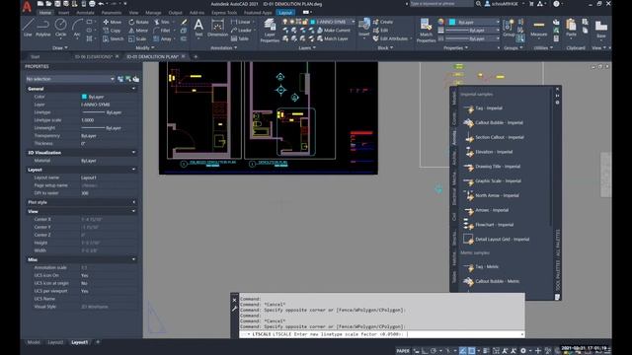Select the Arc tool

tap(77, 28)
